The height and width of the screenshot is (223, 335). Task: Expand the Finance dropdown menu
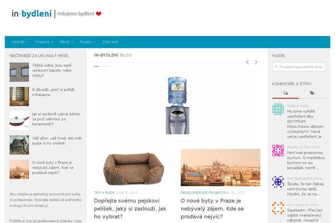click(44, 42)
